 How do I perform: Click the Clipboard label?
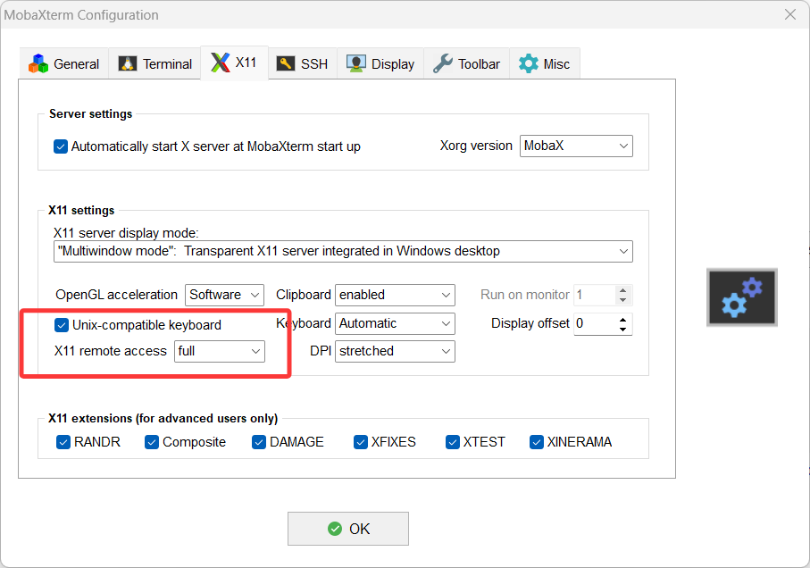[304, 295]
